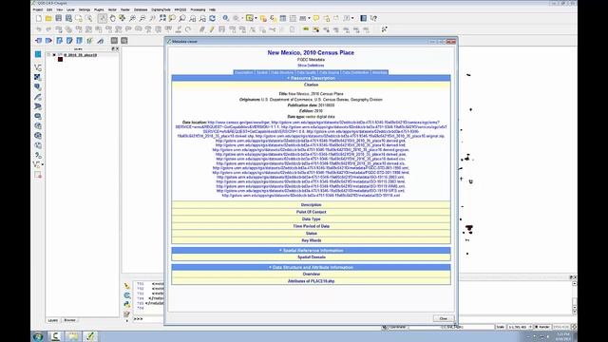Open the Plugins menu
The width and height of the screenshot is (608, 342).
tap(99, 9)
